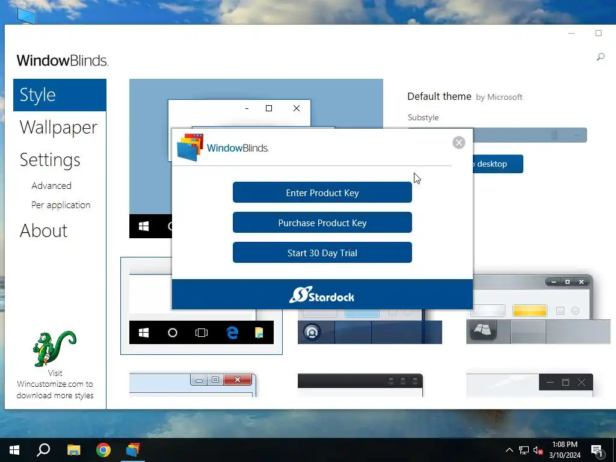Launch Google Chrome from taskbar
The width and height of the screenshot is (616, 462).
103,450
